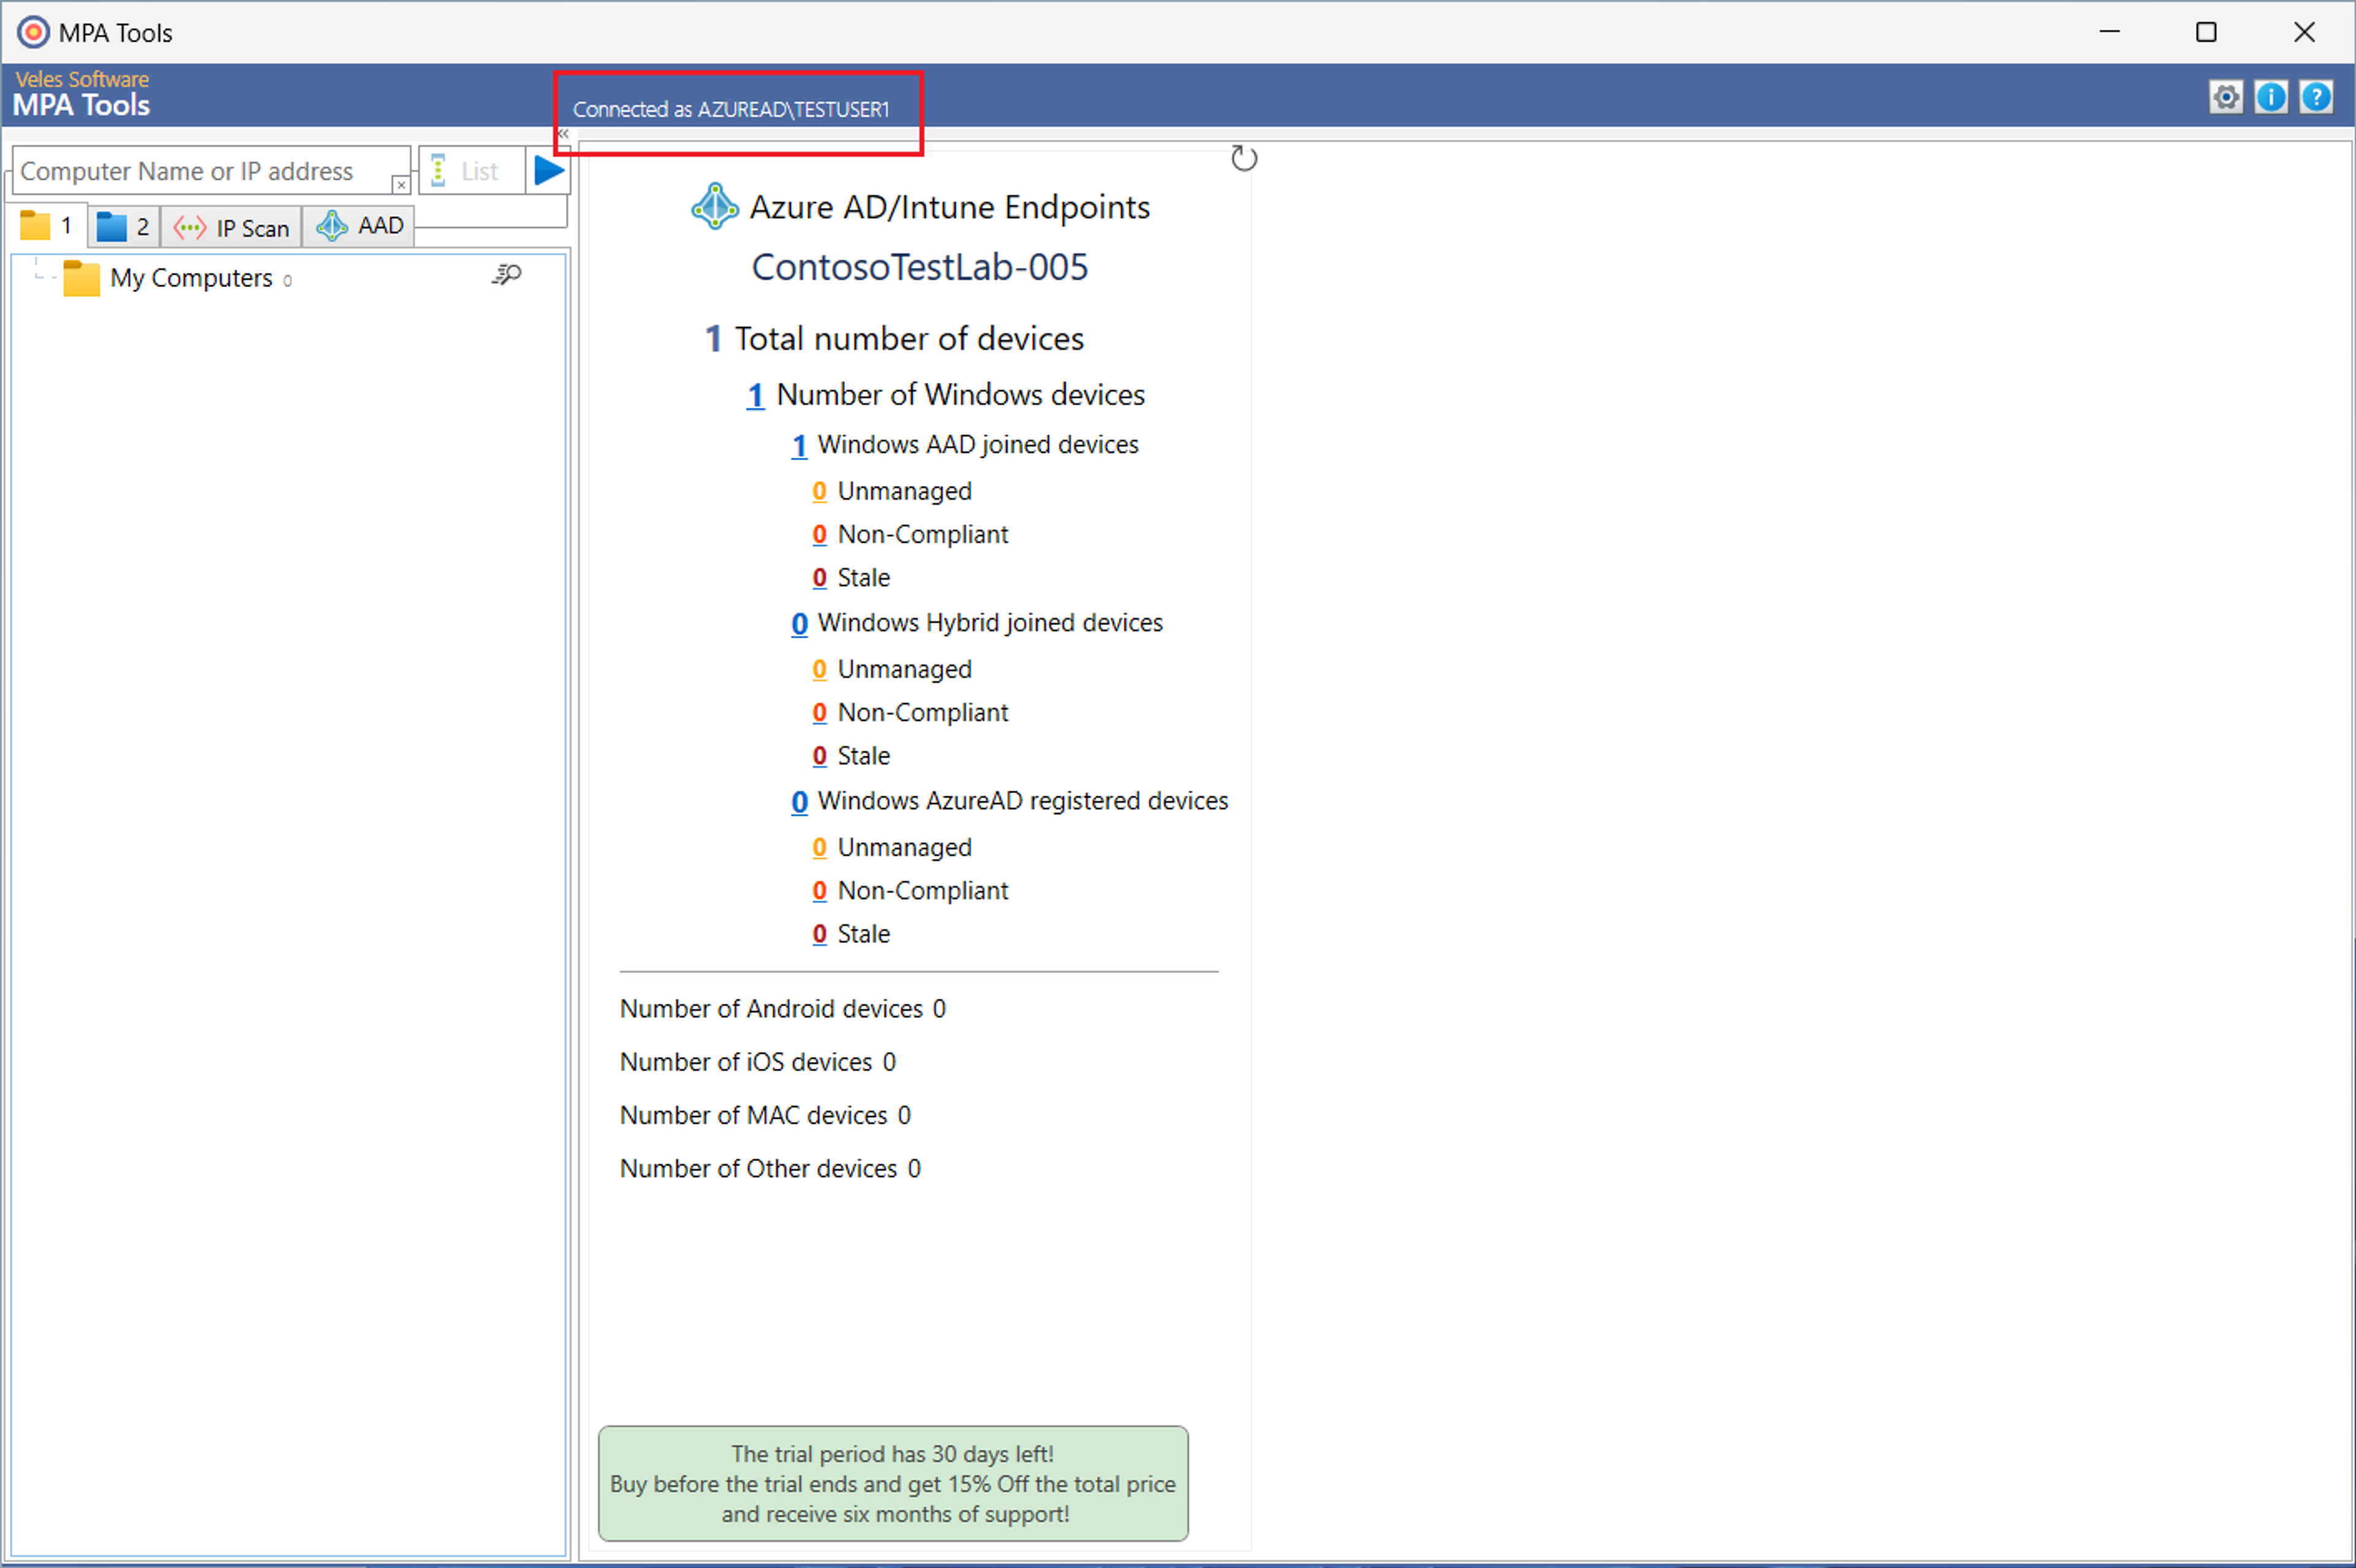The image size is (2356, 1568).
Task: Click the Veles Software MPA Tools logo
Action: point(82,94)
